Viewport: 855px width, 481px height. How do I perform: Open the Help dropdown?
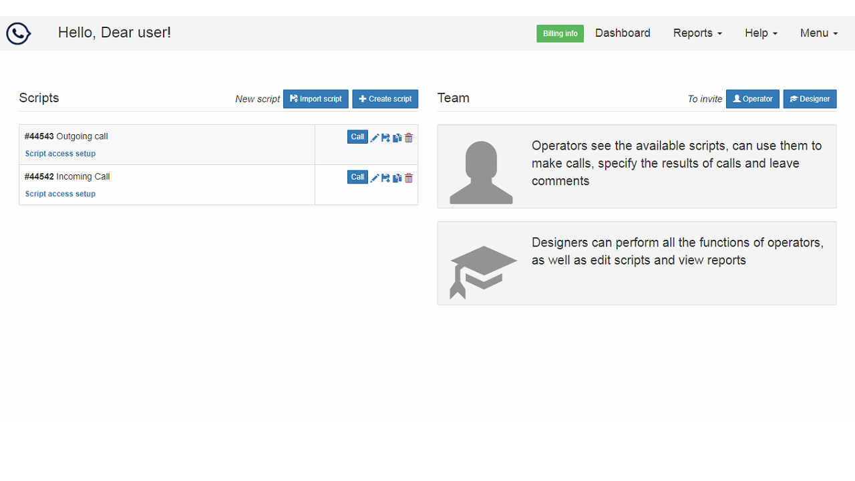pos(761,33)
